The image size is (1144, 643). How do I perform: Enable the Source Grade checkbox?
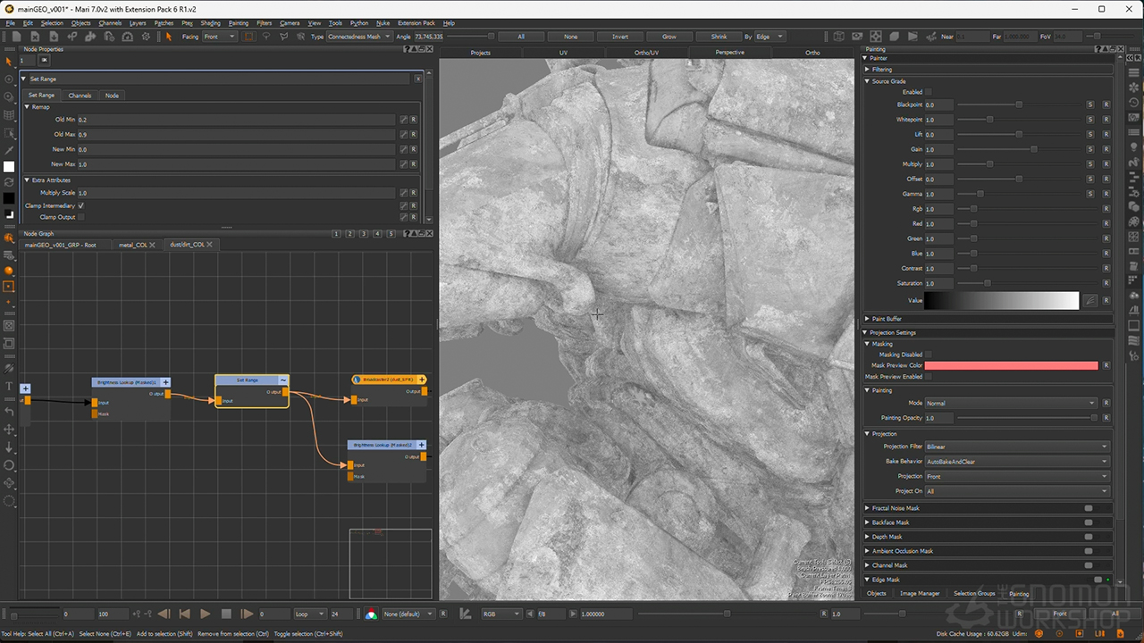(x=928, y=92)
